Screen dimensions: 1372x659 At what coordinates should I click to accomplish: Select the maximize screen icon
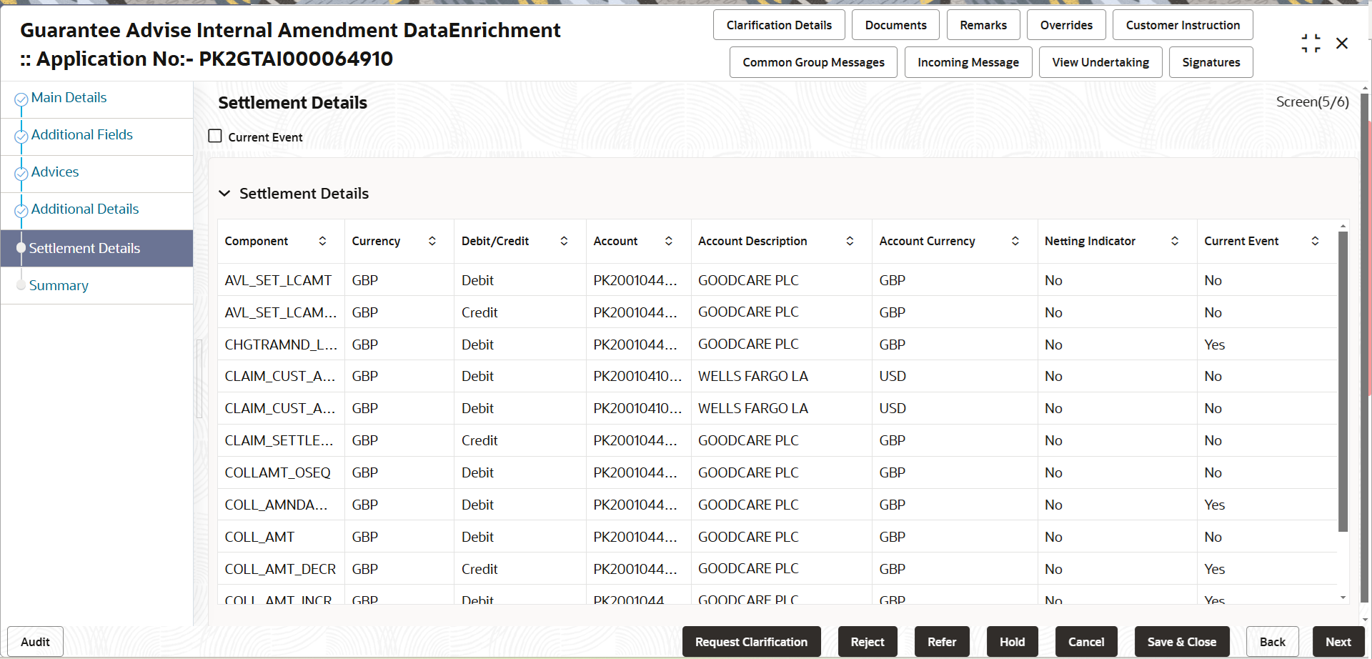[x=1311, y=43]
